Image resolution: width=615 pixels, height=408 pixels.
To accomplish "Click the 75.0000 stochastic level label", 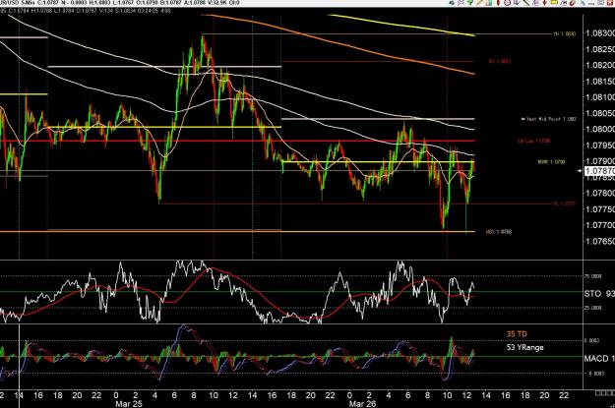I will click(x=592, y=276).
